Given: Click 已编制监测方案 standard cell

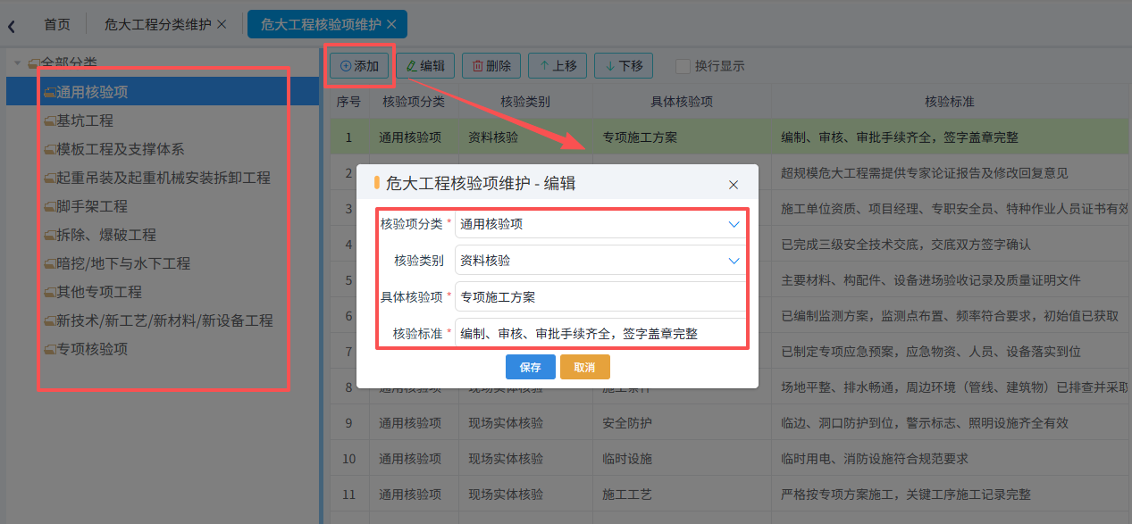Looking at the screenshot, I should point(951,316).
